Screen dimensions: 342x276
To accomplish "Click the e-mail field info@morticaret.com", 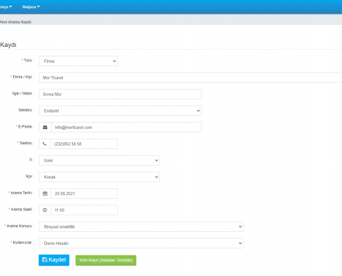I will [126, 128].
